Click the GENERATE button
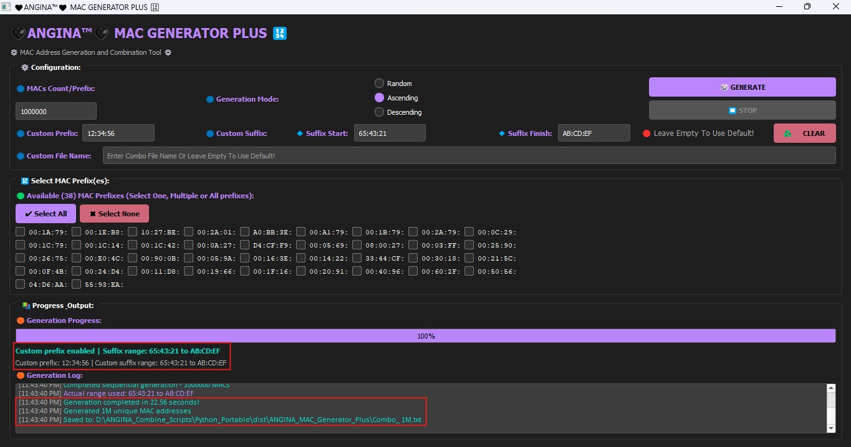The height and width of the screenshot is (447, 851). click(x=742, y=87)
